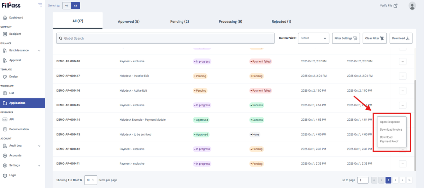The width and height of the screenshot is (424, 188).
Task: Click the Helpdesk - Inactive Edit cell
Action: (x=134, y=76)
